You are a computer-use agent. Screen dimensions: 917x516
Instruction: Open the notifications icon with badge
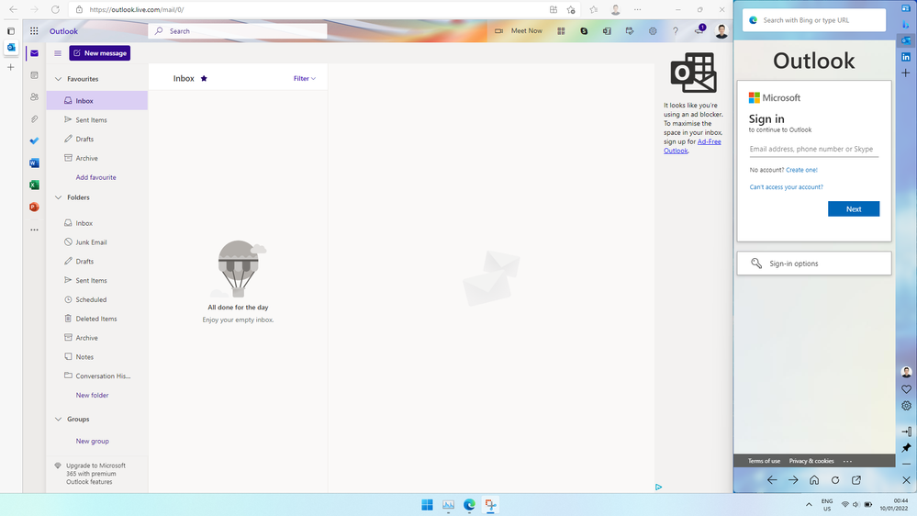coord(699,30)
